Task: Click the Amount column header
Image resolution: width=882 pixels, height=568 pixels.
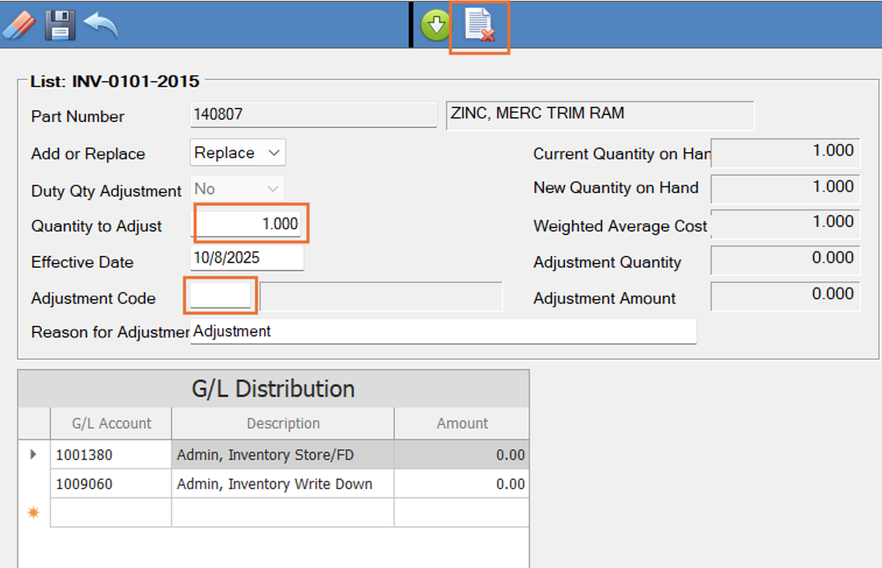Action: click(461, 423)
